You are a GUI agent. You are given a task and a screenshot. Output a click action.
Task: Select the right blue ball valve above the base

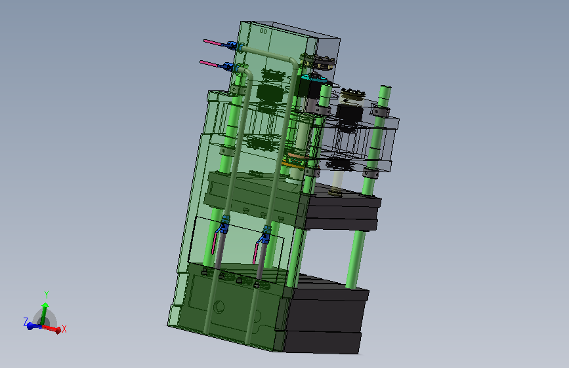click(x=266, y=234)
